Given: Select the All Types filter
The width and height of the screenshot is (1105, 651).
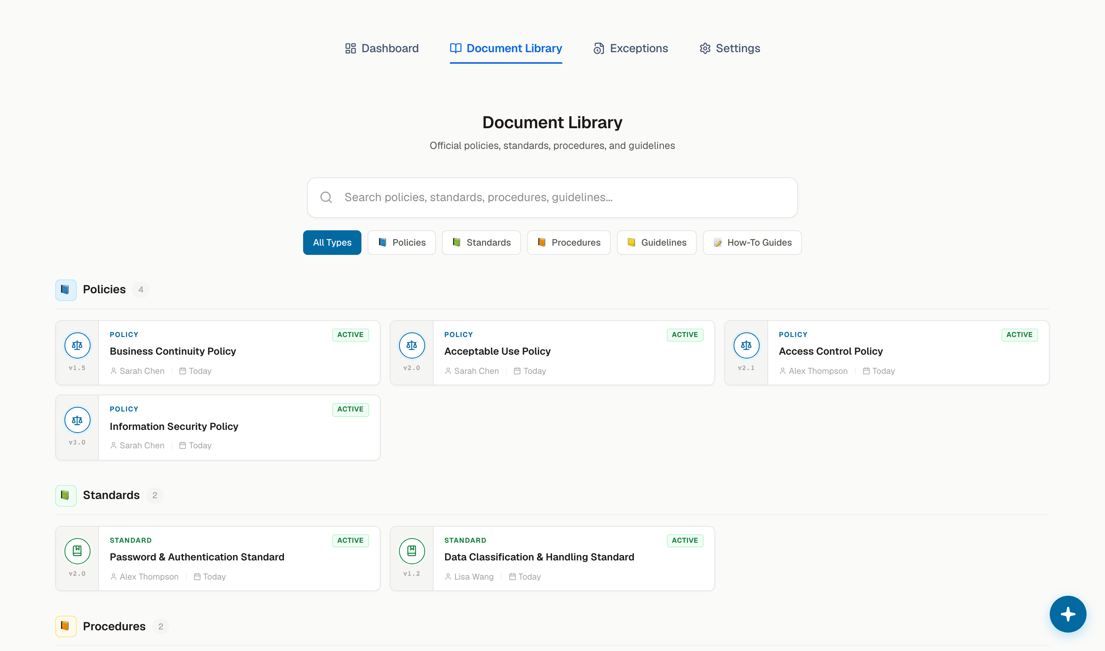Looking at the screenshot, I should [x=332, y=243].
